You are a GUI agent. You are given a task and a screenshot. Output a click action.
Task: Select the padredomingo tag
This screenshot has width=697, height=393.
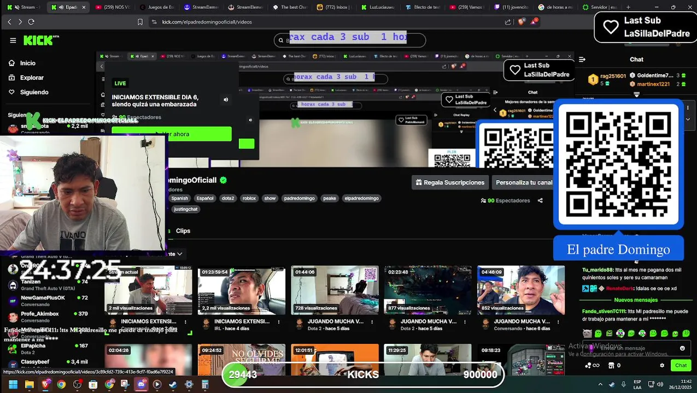coord(300,198)
